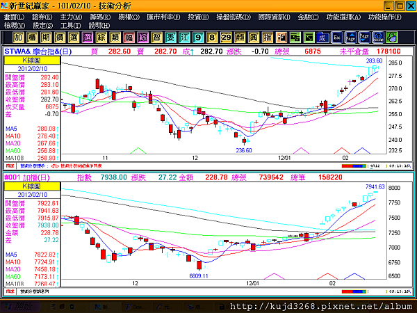Click the cyan 9 toolbar button
Image resolution: width=417 pixels, height=313 pixels.
198,38
